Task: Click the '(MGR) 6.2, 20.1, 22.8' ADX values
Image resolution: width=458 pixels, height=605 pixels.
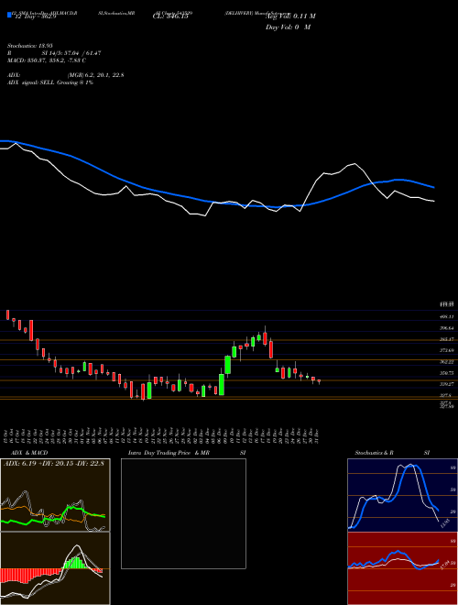Action: (95, 75)
